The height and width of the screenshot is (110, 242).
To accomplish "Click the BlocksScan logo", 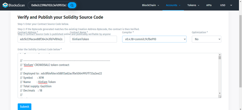I will click(x=13, y=5).
